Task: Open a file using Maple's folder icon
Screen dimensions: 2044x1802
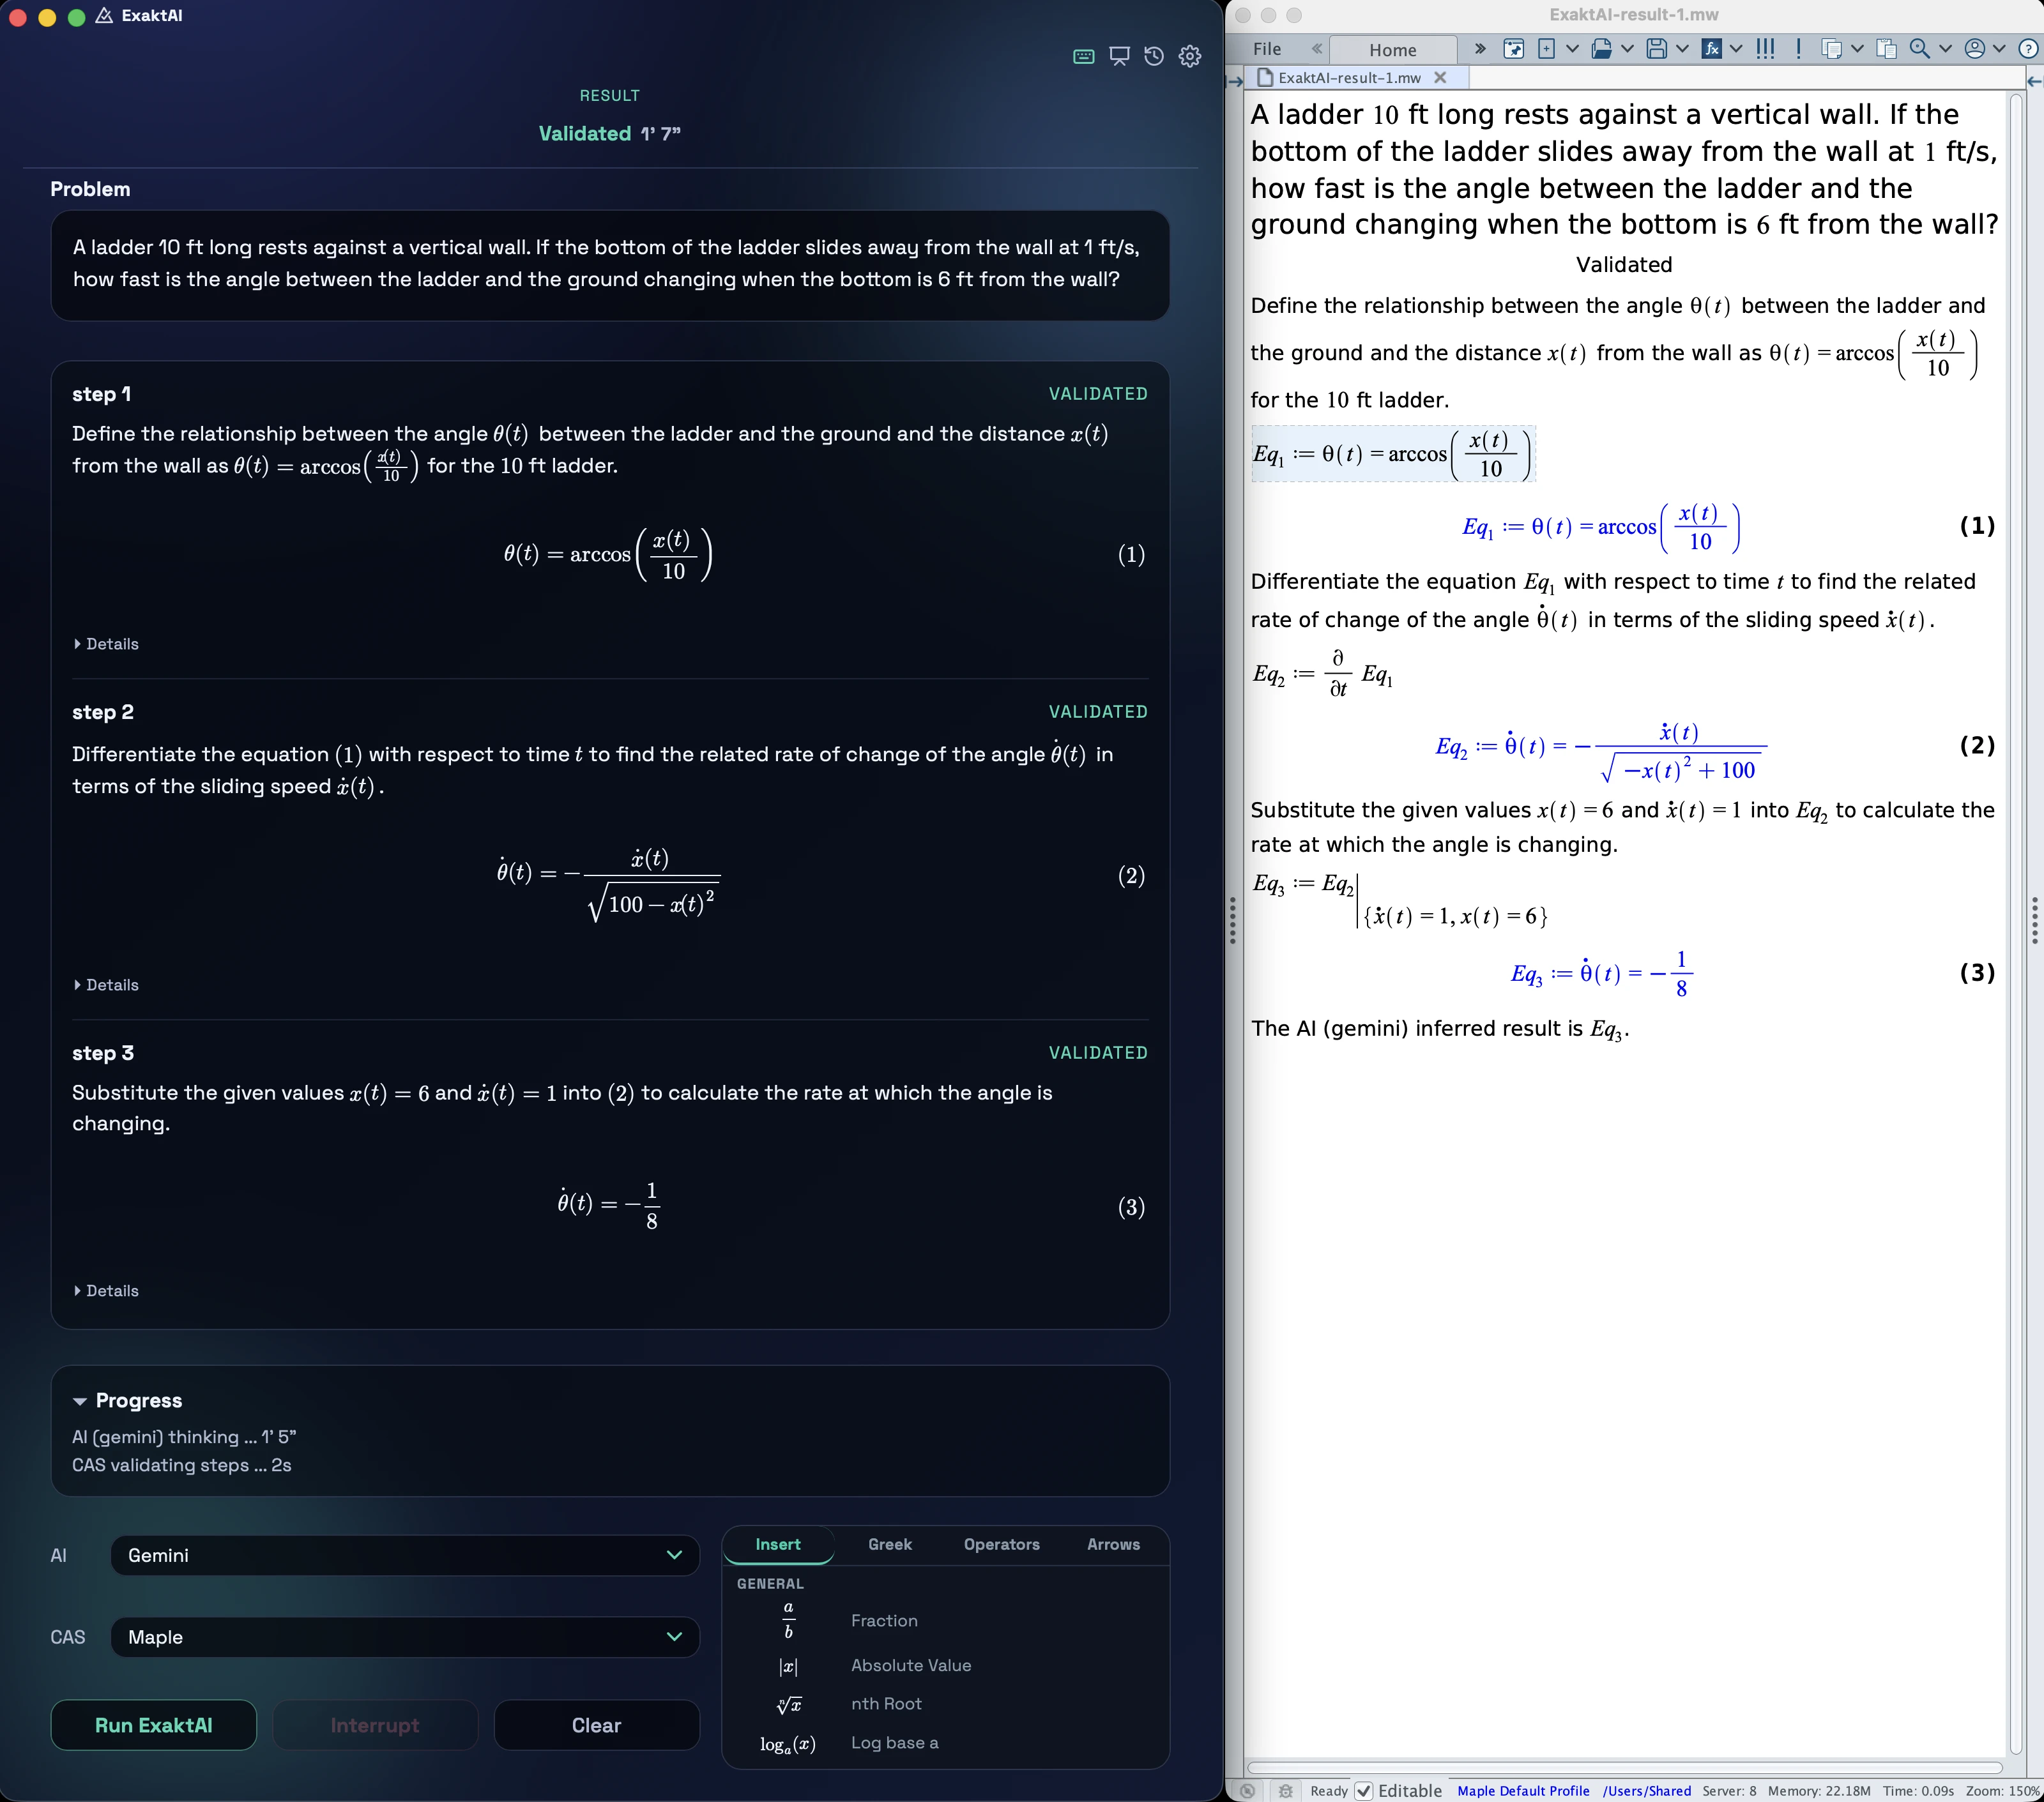Action: pos(1602,49)
